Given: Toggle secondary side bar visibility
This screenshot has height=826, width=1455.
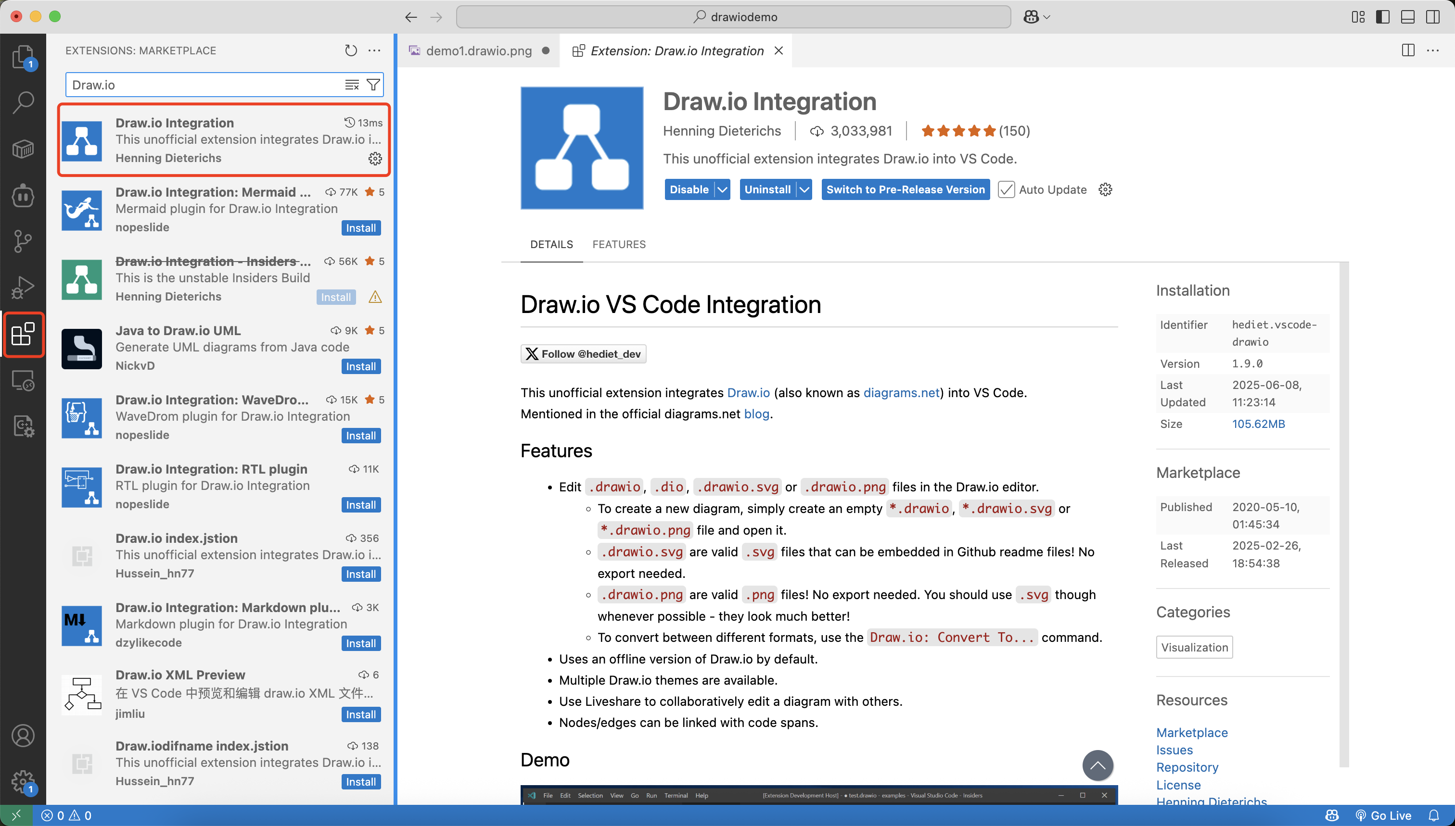Looking at the screenshot, I should click(x=1433, y=17).
